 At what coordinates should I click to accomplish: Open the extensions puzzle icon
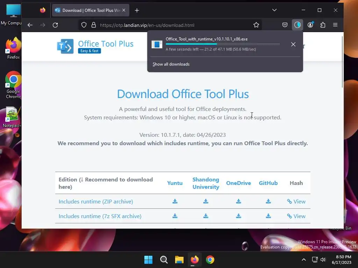(x=323, y=25)
